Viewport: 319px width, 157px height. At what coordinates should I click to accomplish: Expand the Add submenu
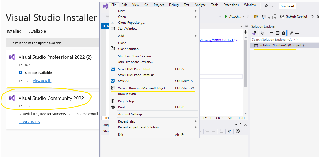[x=196, y=36]
